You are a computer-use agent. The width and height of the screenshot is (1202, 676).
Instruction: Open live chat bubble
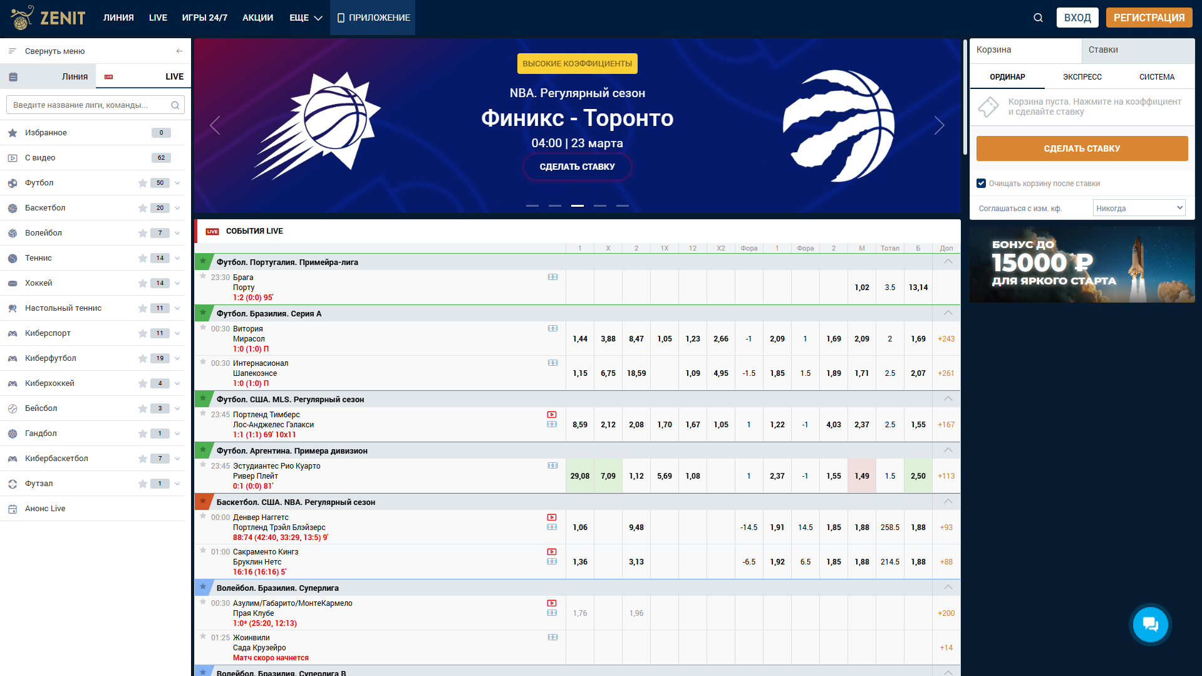tap(1150, 624)
